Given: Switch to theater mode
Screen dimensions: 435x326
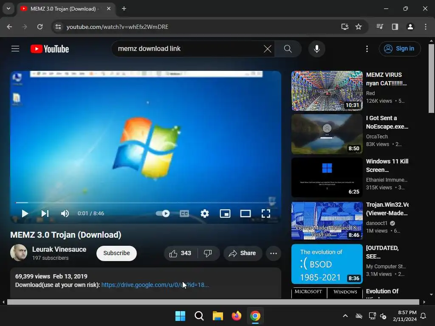Looking at the screenshot, I should 245,214.
